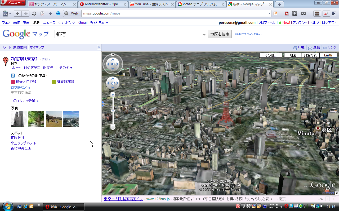This screenshot has width=339, height=211.
Task: Open the プロフィール link
Action: [267, 23]
